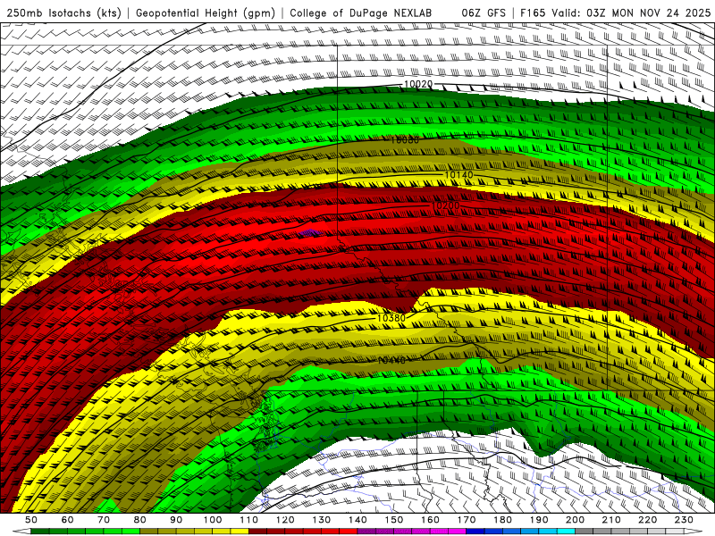Select the dark blue swatch starting at 170

475,532
